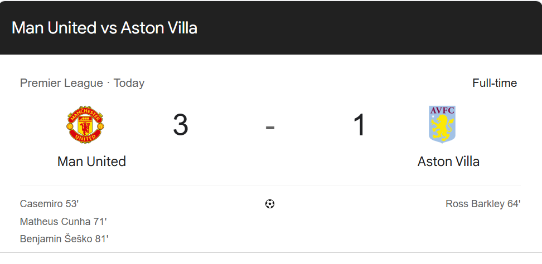Click the Full-time match status

(x=494, y=83)
